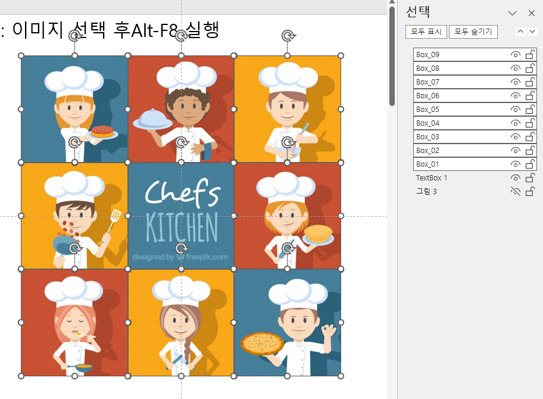Toggle visibility of Box_07
Screen dimensions: 543x399
(515, 82)
